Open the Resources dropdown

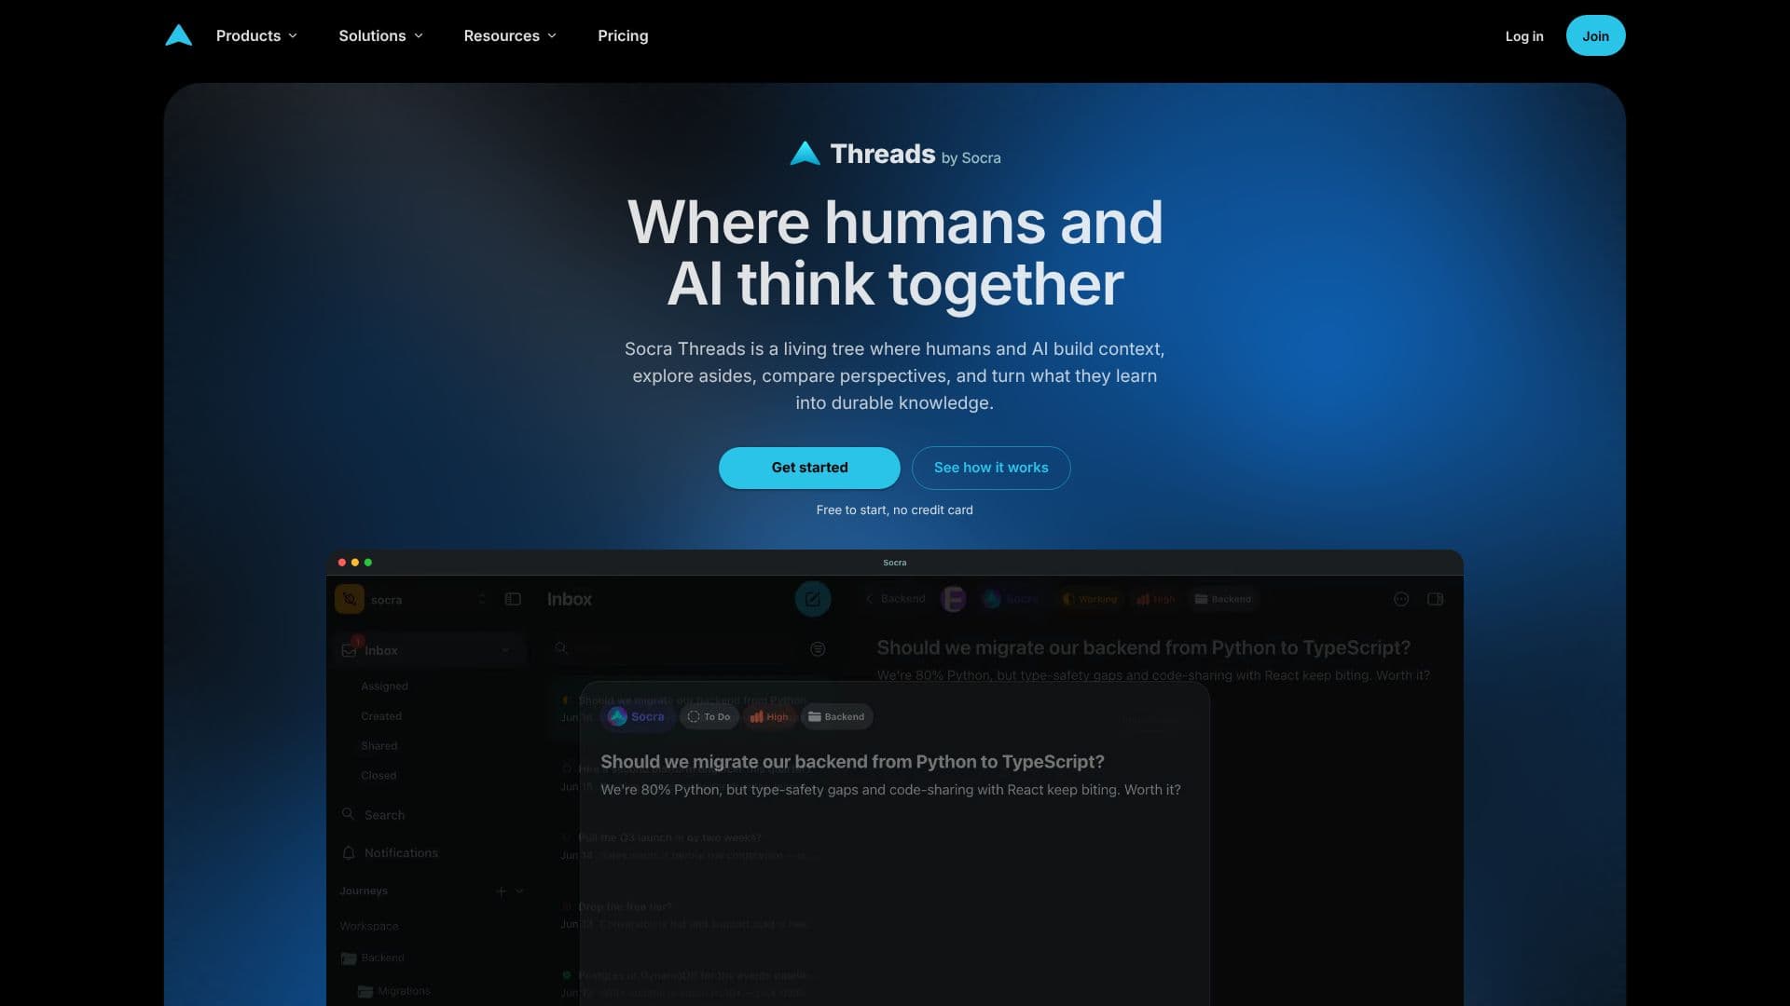pyautogui.click(x=510, y=35)
